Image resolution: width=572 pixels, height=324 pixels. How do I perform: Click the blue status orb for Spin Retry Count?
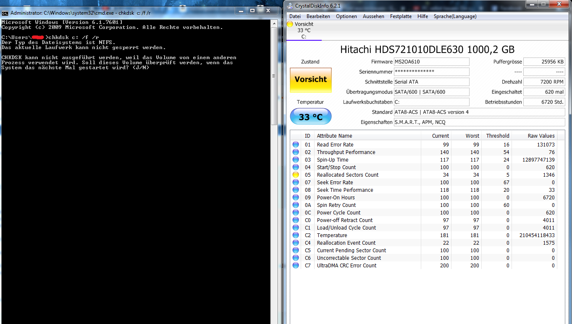[296, 205]
